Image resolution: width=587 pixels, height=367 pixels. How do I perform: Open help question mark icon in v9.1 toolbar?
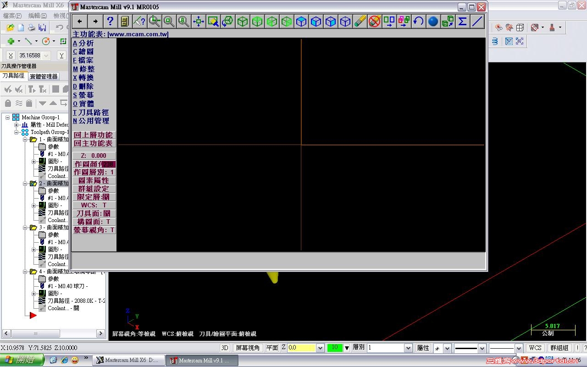click(x=110, y=22)
